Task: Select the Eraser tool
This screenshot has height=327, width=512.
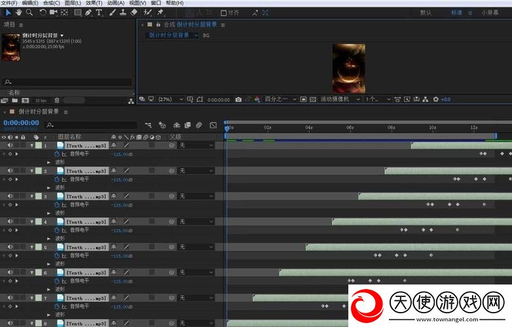Action: (x=134, y=12)
